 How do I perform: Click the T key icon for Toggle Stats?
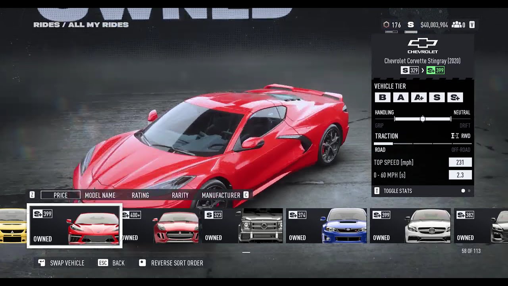[x=377, y=191]
